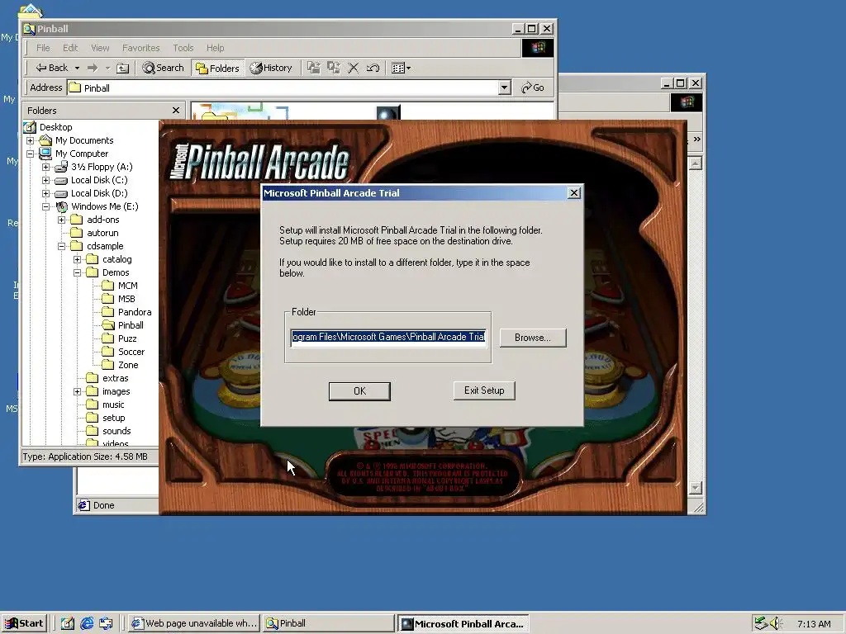The width and height of the screenshot is (846, 634).
Task: Select the sounds folder in tree
Action: (116, 431)
